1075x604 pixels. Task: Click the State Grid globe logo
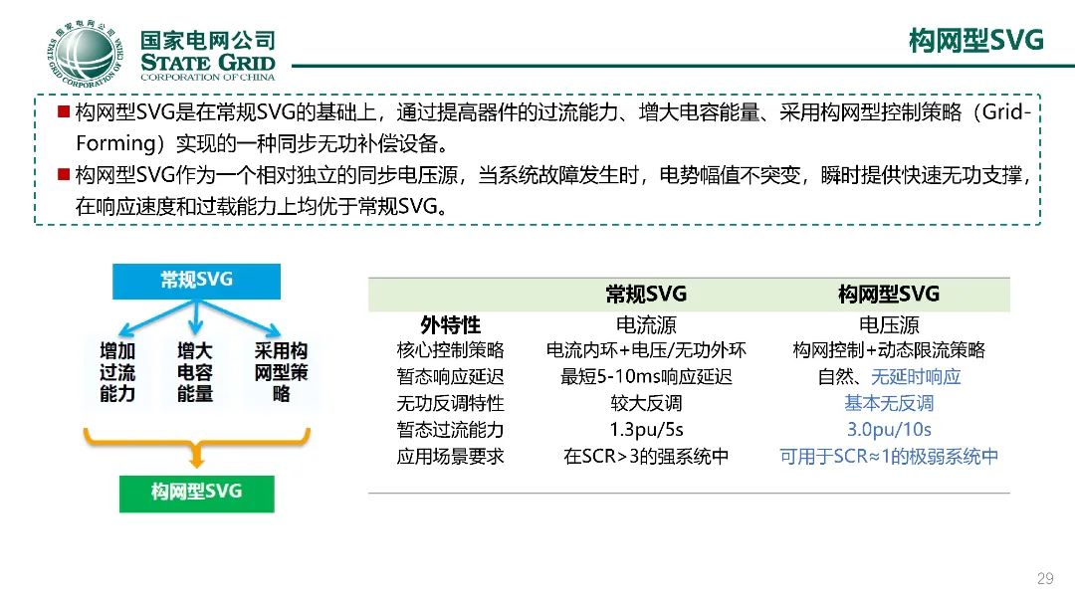coord(86,54)
